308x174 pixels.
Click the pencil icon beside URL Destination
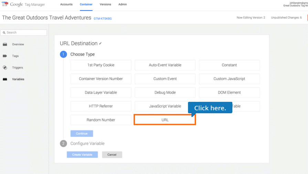tap(100, 43)
